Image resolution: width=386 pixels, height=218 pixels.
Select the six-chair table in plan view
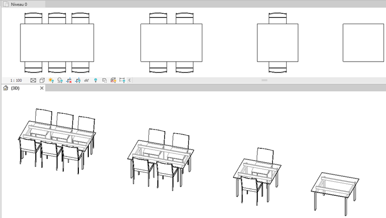coord(57,43)
